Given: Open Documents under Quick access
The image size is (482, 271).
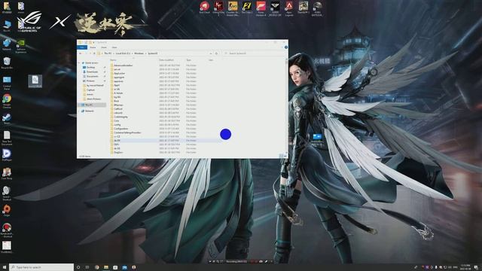Looking at the screenshot, I should pos(92,76).
